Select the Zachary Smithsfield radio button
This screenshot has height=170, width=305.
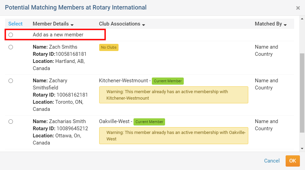click(11, 81)
